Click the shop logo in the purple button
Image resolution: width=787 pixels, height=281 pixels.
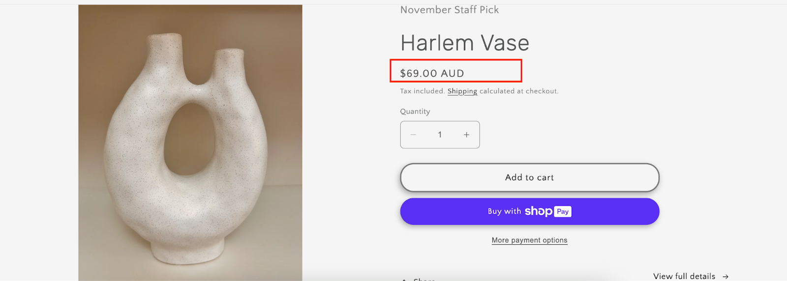[539, 211]
